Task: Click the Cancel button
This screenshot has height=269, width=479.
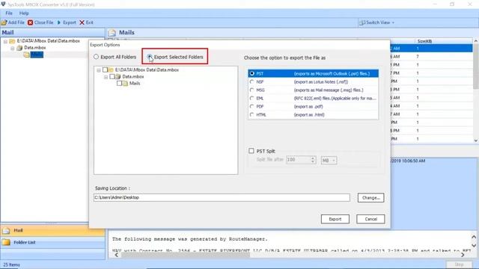Action: [x=370, y=219]
